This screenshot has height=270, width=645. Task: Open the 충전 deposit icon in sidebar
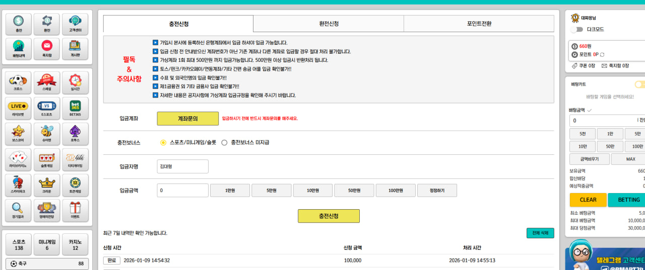click(x=19, y=24)
